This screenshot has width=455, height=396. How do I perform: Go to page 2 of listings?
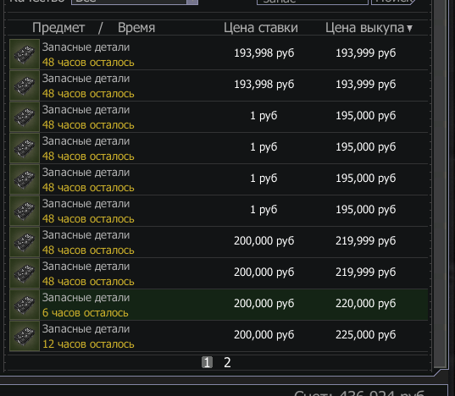click(x=227, y=362)
